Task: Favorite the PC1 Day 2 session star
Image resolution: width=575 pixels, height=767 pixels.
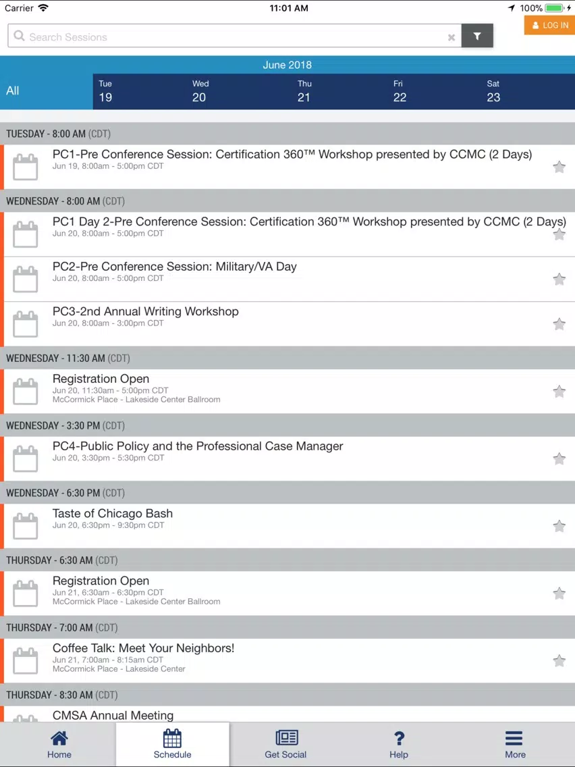Action: click(x=559, y=235)
